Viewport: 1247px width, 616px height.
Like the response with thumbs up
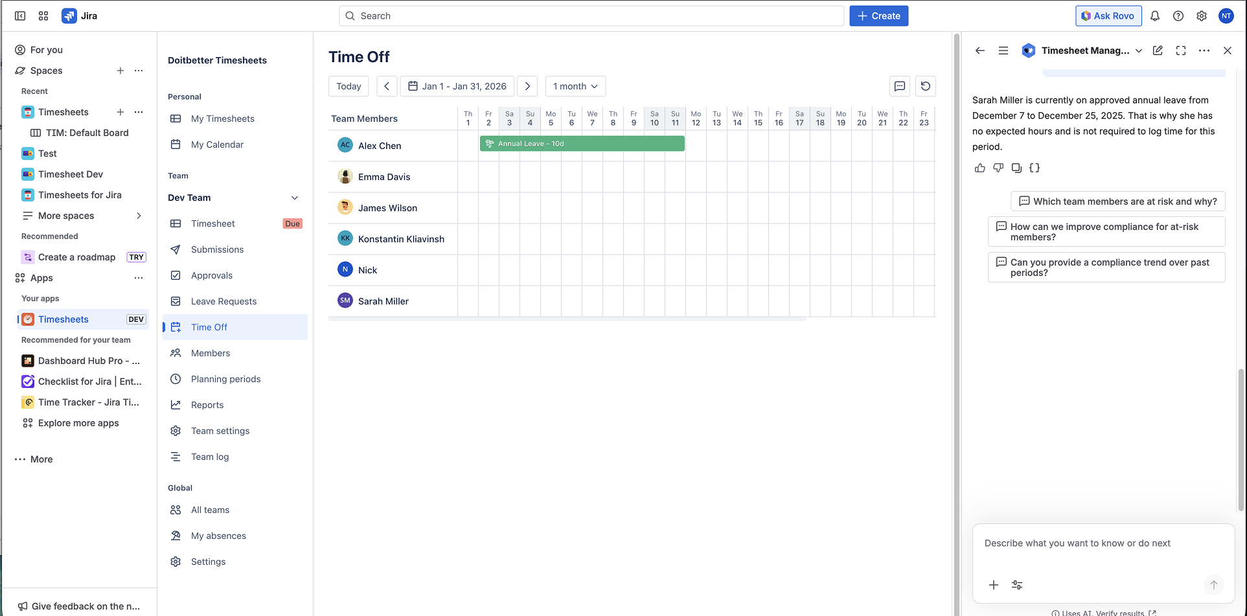(980, 168)
